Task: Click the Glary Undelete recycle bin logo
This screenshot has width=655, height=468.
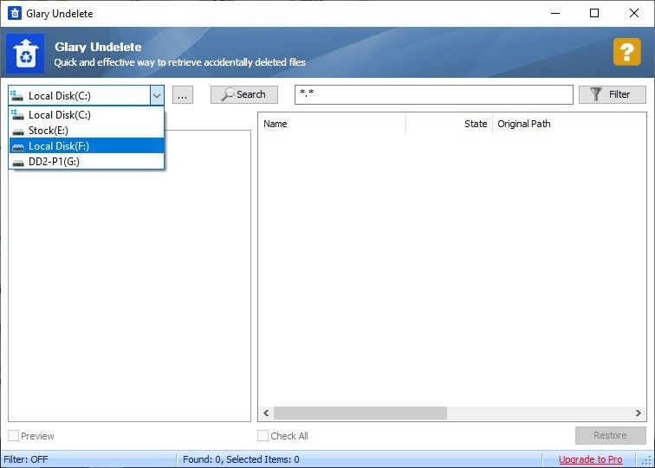Action: 25,53
